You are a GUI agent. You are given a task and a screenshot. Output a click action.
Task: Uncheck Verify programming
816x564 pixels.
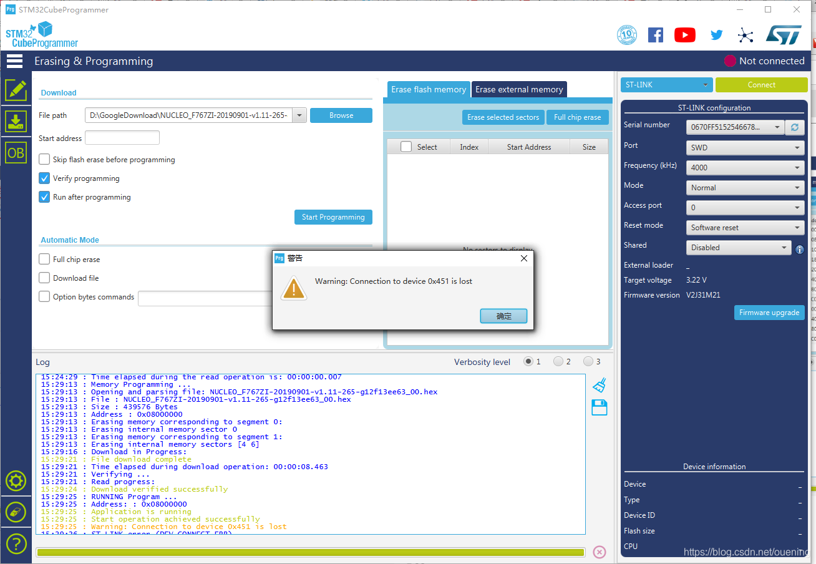pos(44,178)
